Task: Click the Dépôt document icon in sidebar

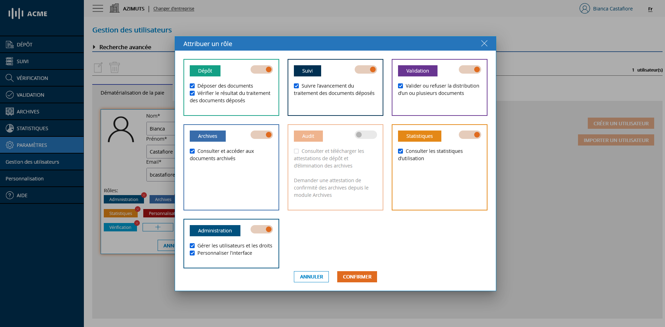Action: (x=9, y=44)
